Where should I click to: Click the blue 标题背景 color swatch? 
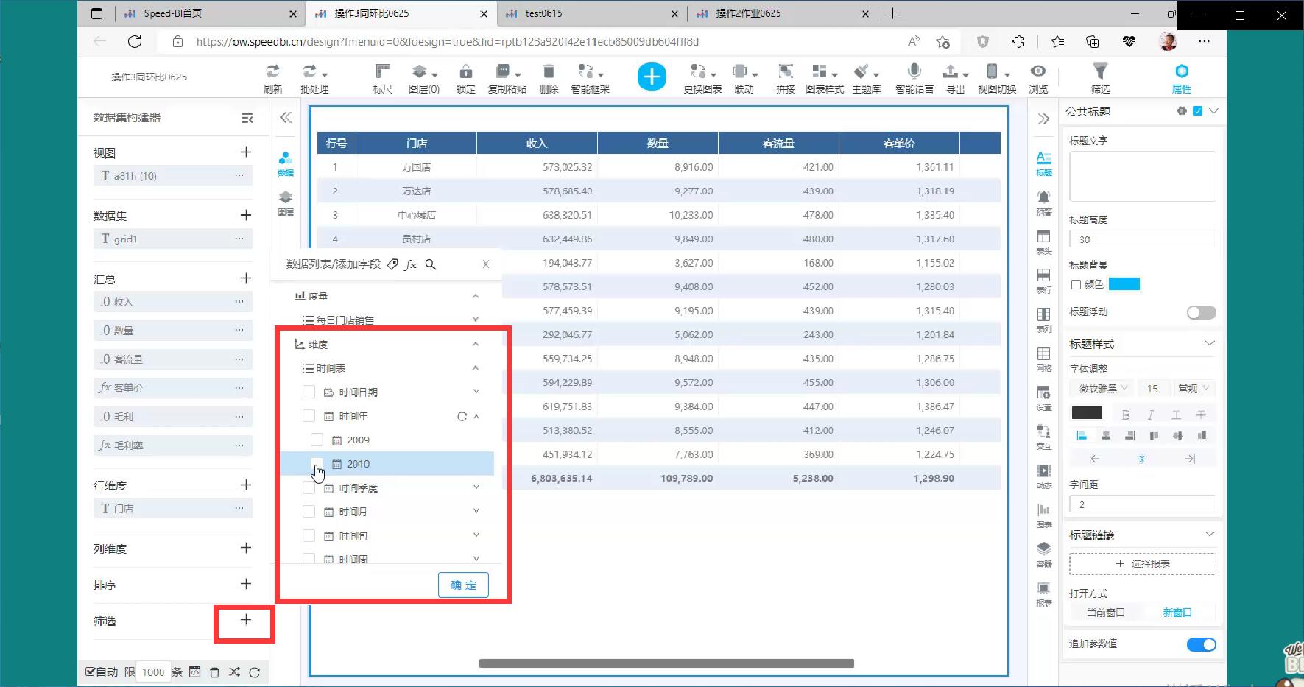(1124, 284)
